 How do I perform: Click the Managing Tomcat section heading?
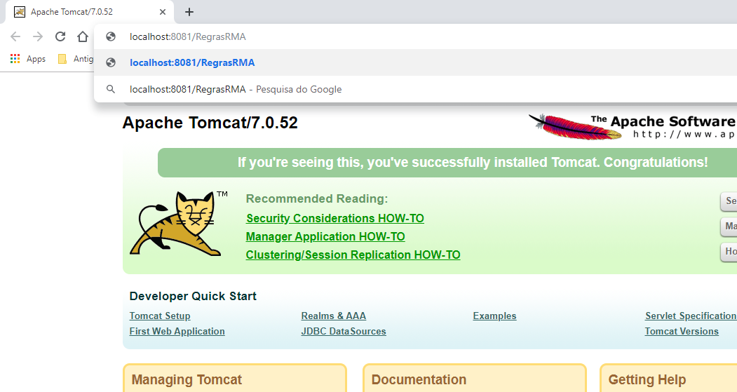(187, 379)
